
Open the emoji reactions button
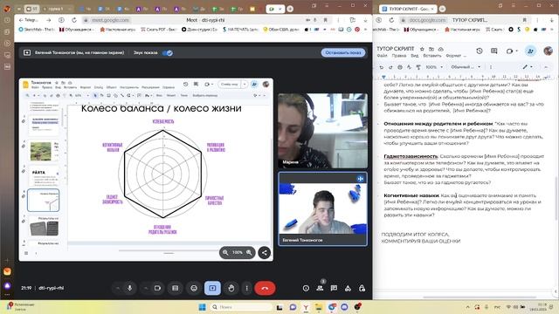pyautogui.click(x=194, y=288)
